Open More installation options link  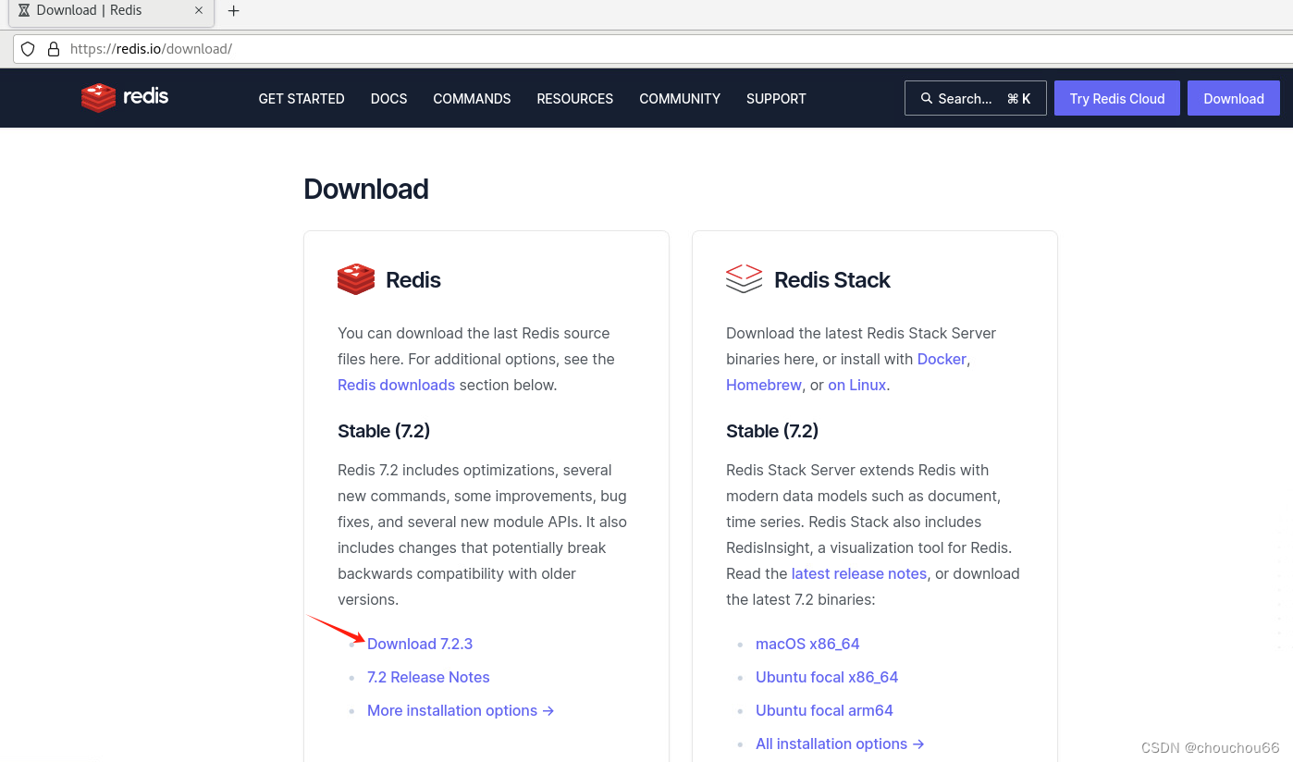(x=461, y=710)
